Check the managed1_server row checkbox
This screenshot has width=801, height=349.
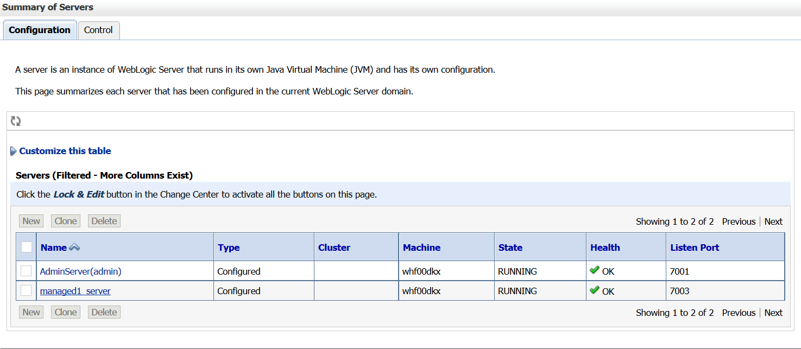(26, 290)
